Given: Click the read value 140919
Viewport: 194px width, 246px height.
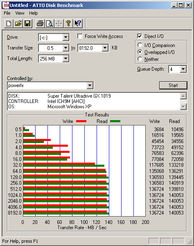Looking at the screenshot, I should pyautogui.click(x=176, y=183).
